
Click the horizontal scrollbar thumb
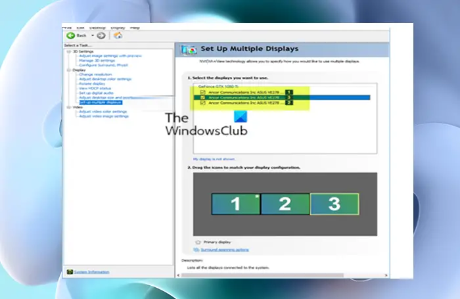(x=262, y=275)
